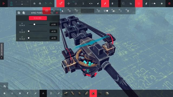Edit the Z Scale value field x0.10
Screen dimensions: 173x97
pos(54,38)
